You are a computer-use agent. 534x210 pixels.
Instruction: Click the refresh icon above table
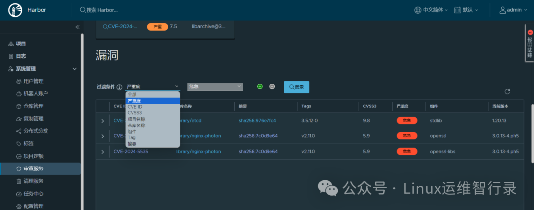tap(507, 91)
